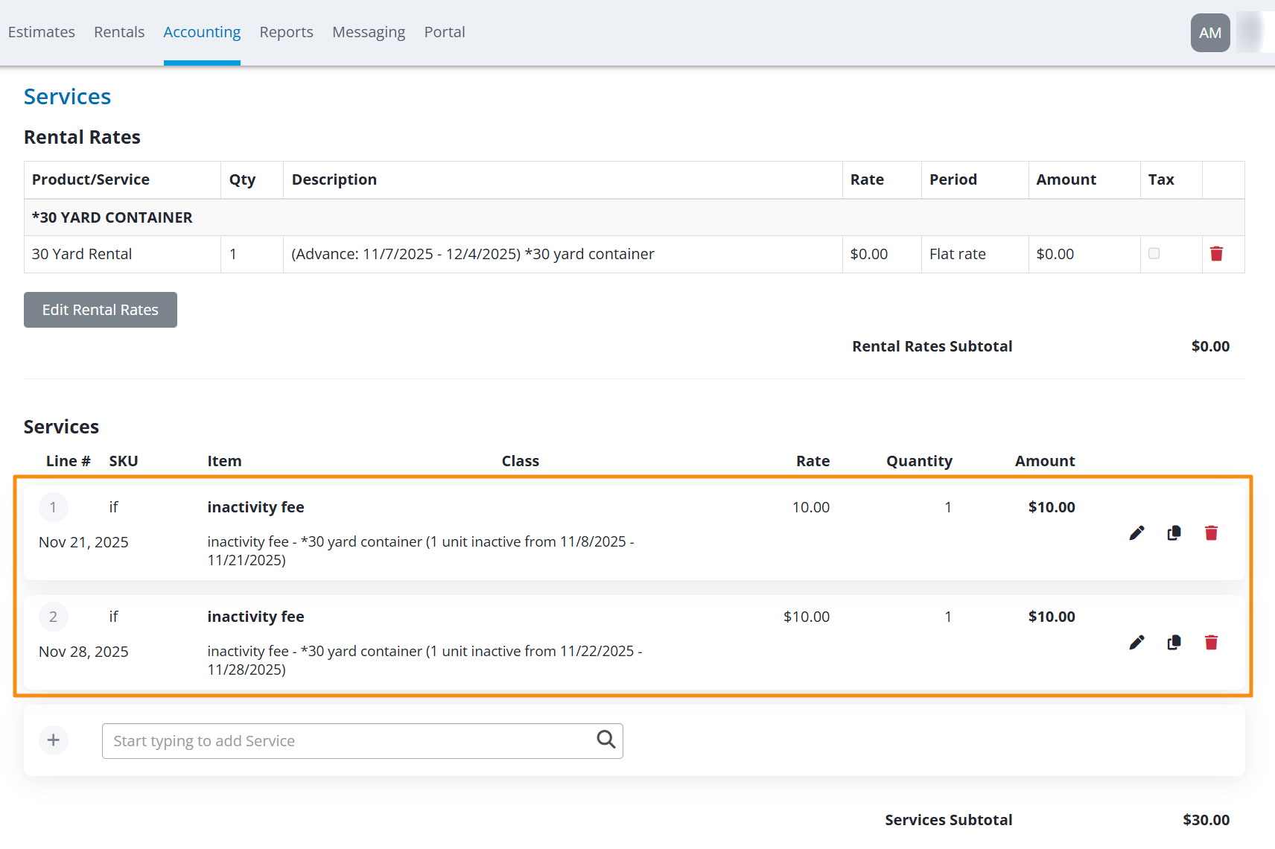Click the line number 1 badge
Viewport: 1275px width, 849px height.
[54, 507]
